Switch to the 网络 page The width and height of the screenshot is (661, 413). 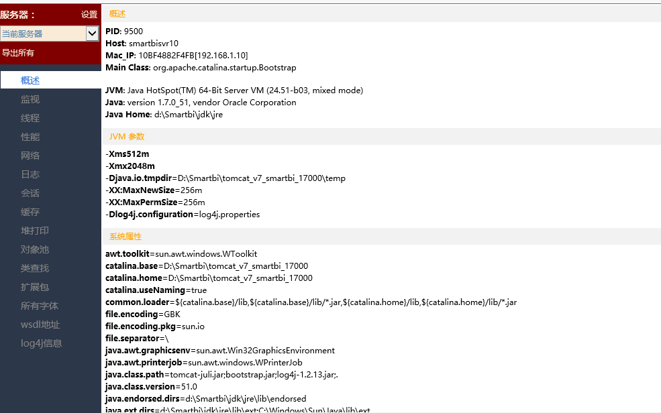coord(30,156)
